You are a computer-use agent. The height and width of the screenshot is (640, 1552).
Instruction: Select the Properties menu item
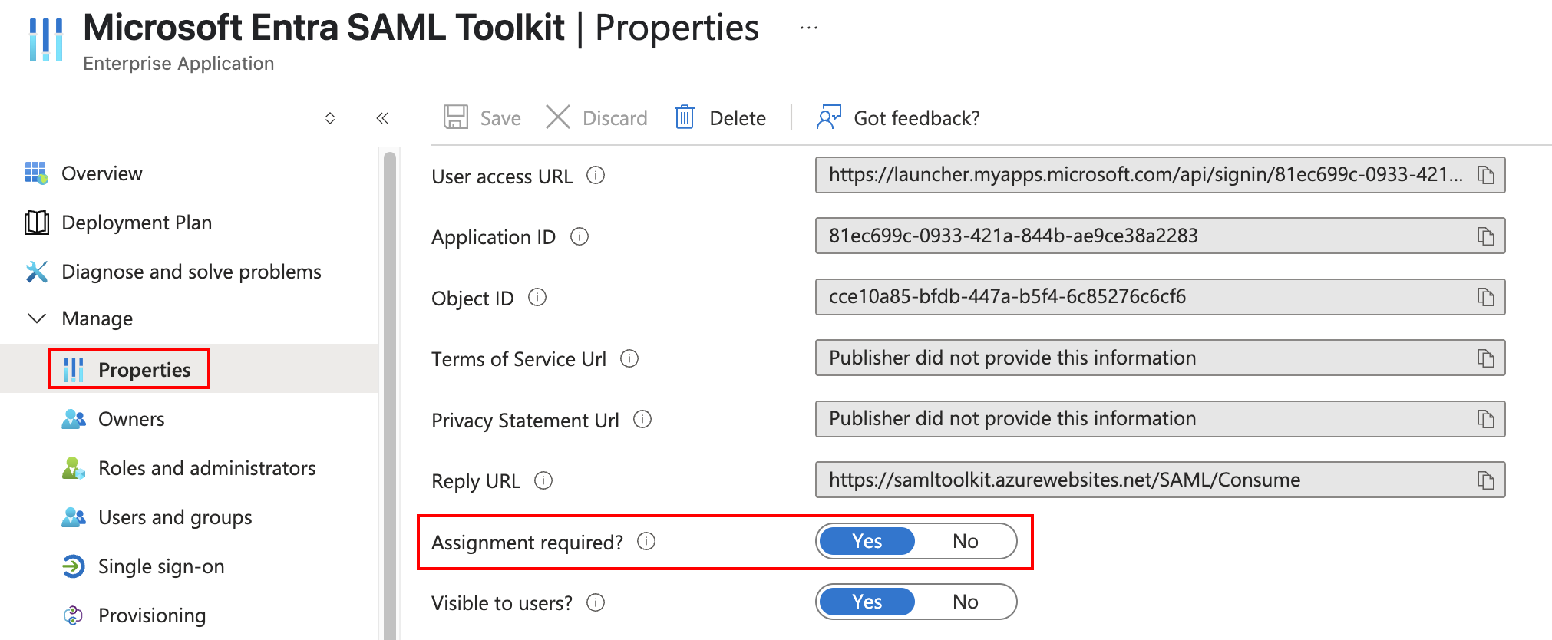(x=189, y=369)
